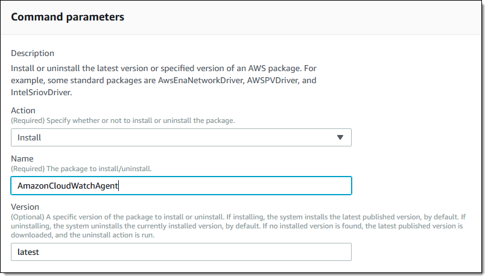
Task: Click the Action required helper text
Action: tap(123, 120)
